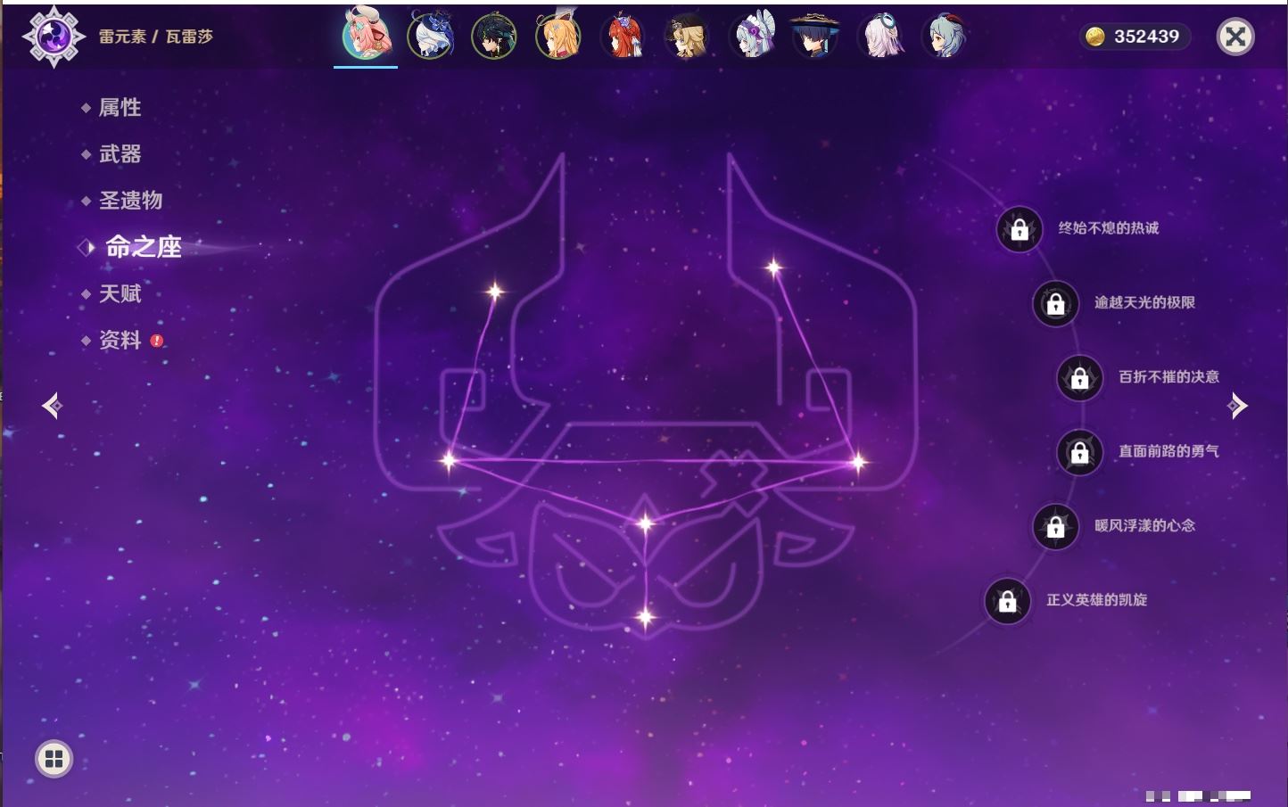The image size is (1288, 807).
Task: Switch to the blue-haired character with red horns
Action: [x=945, y=37]
